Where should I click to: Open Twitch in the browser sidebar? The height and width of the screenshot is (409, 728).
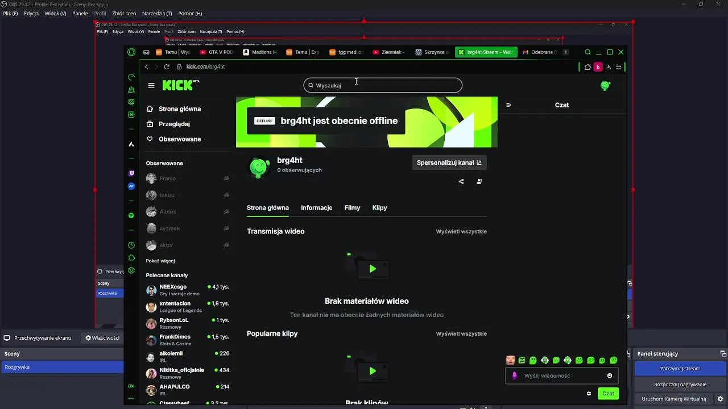coord(131,173)
